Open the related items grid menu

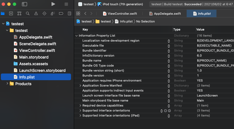pyautogui.click(x=78, y=13)
